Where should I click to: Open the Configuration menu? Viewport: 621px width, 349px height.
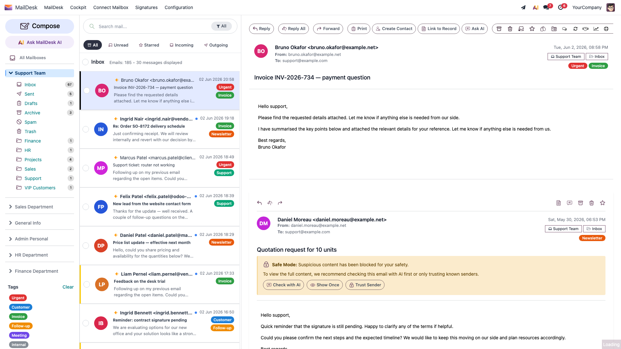tap(179, 7)
